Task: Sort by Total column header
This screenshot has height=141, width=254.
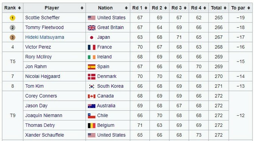Action: tap(219, 8)
